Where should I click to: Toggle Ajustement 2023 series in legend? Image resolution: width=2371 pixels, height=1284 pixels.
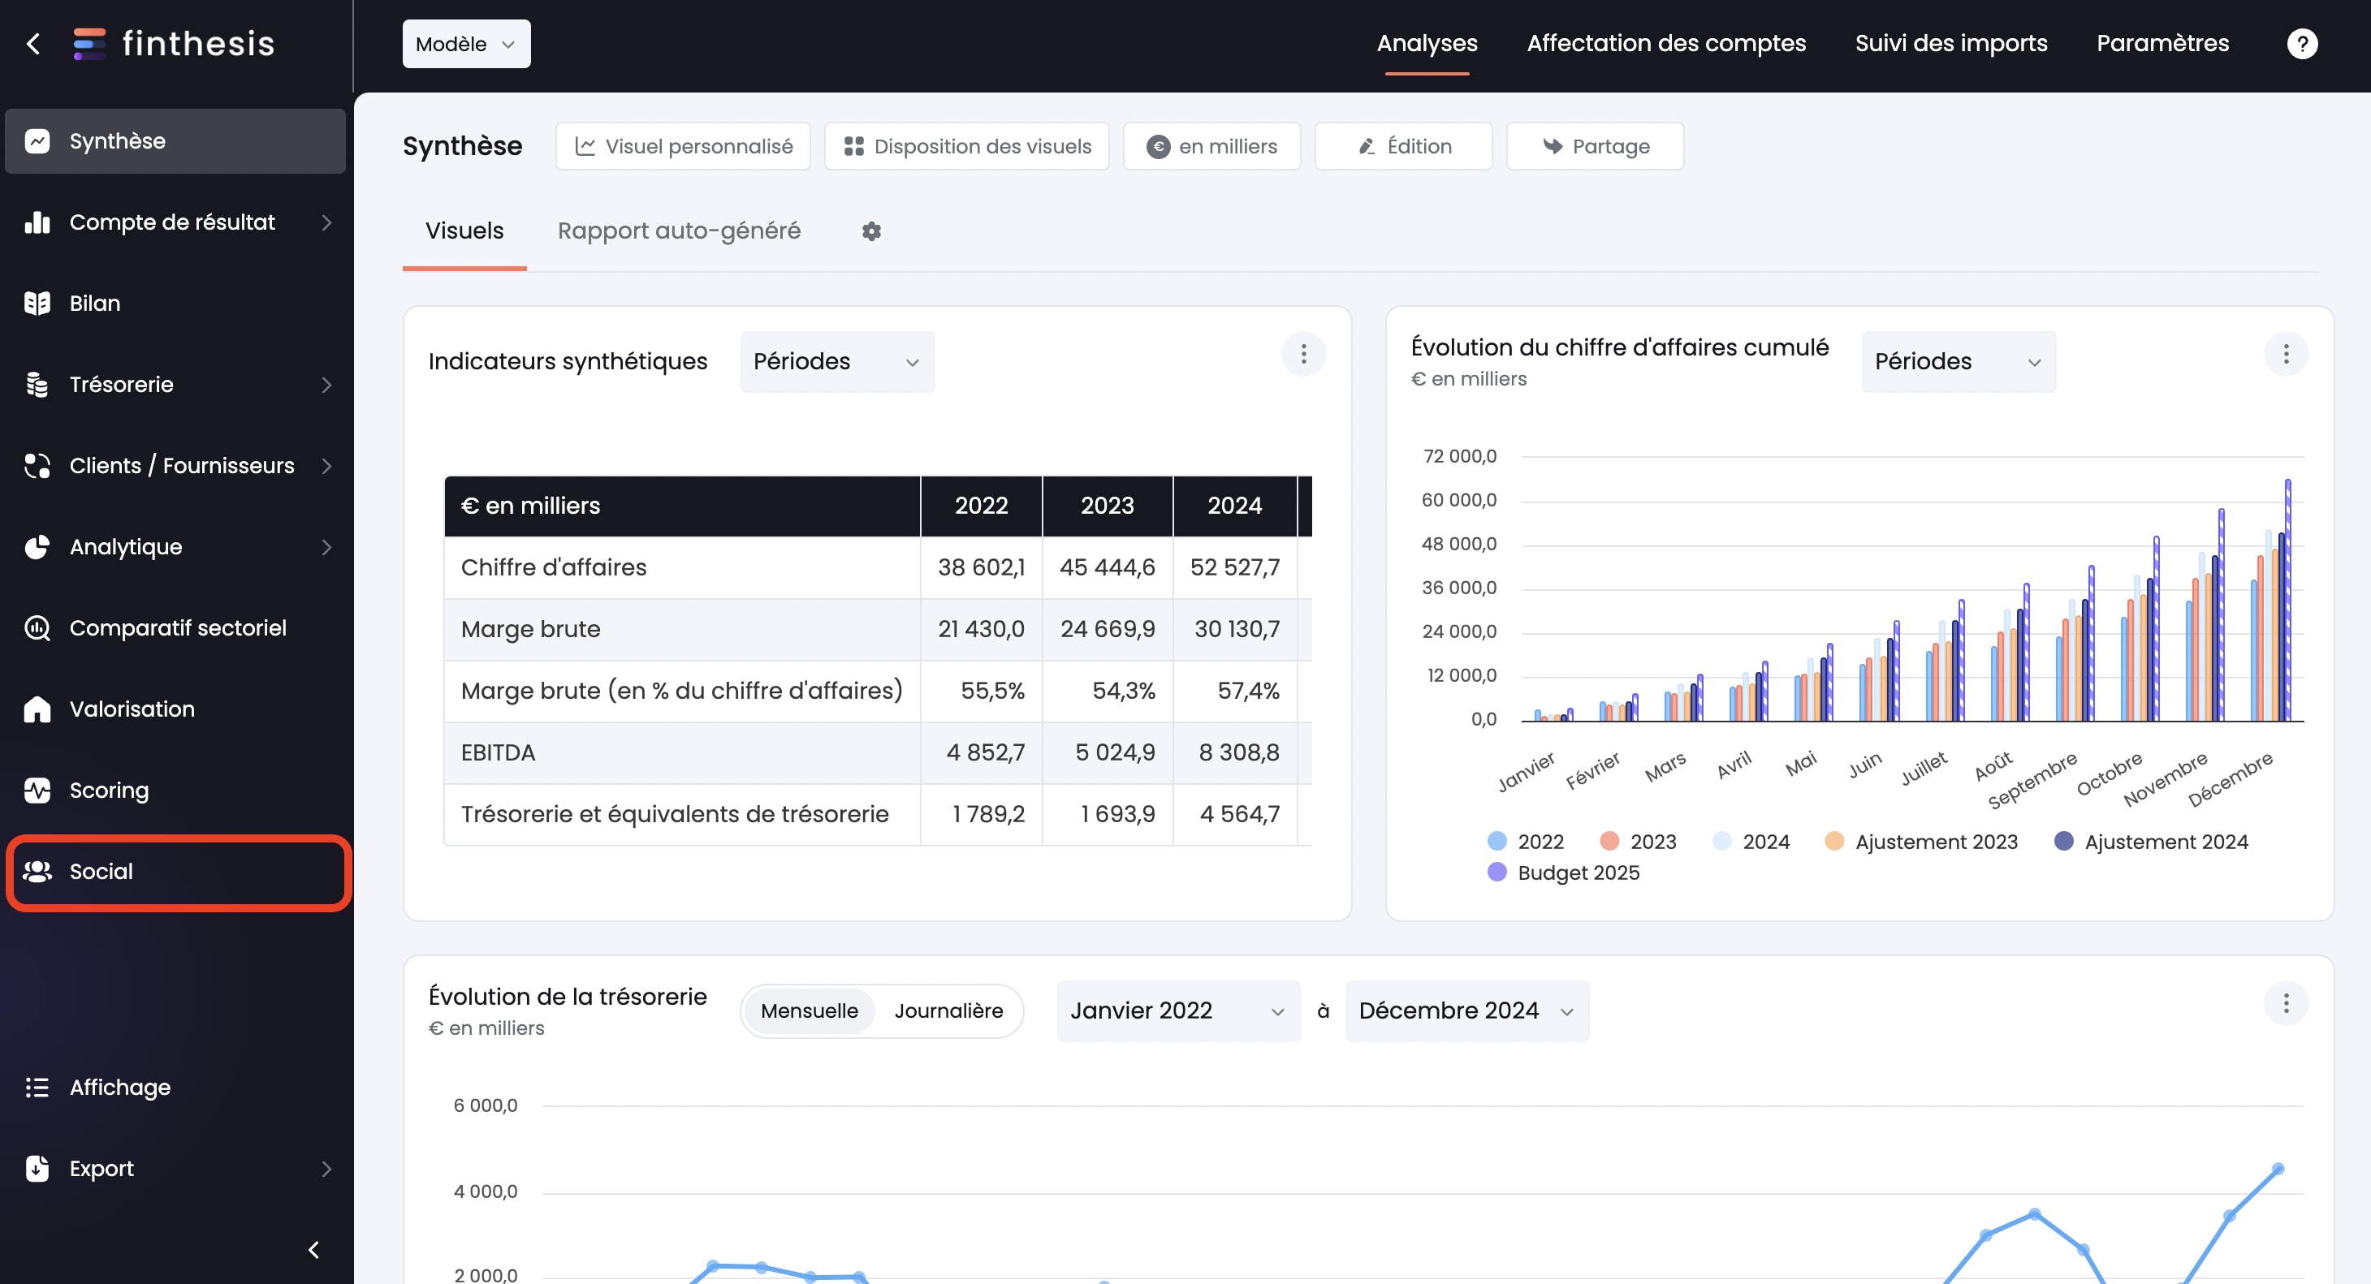click(1920, 842)
